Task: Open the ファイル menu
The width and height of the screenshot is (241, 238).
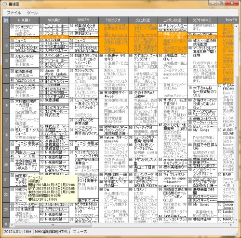Action: (x=14, y=13)
